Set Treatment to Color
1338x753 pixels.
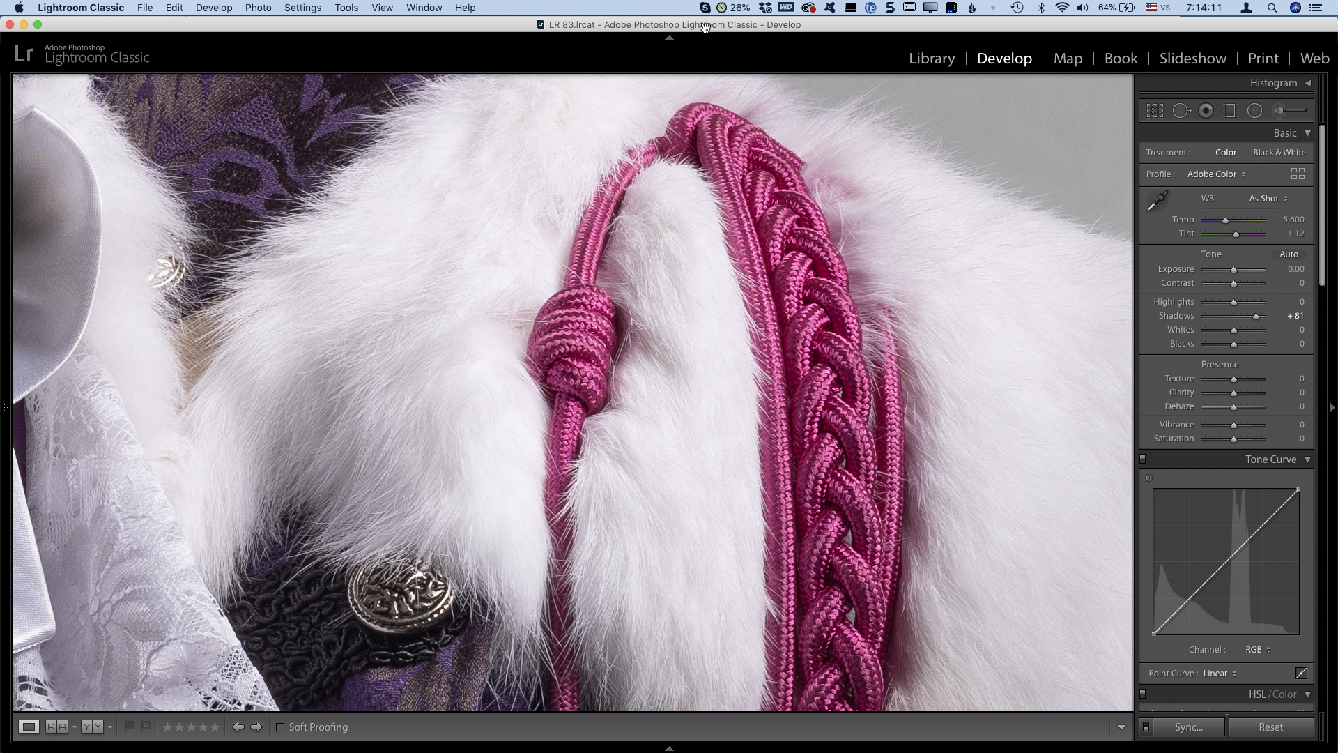click(x=1225, y=153)
